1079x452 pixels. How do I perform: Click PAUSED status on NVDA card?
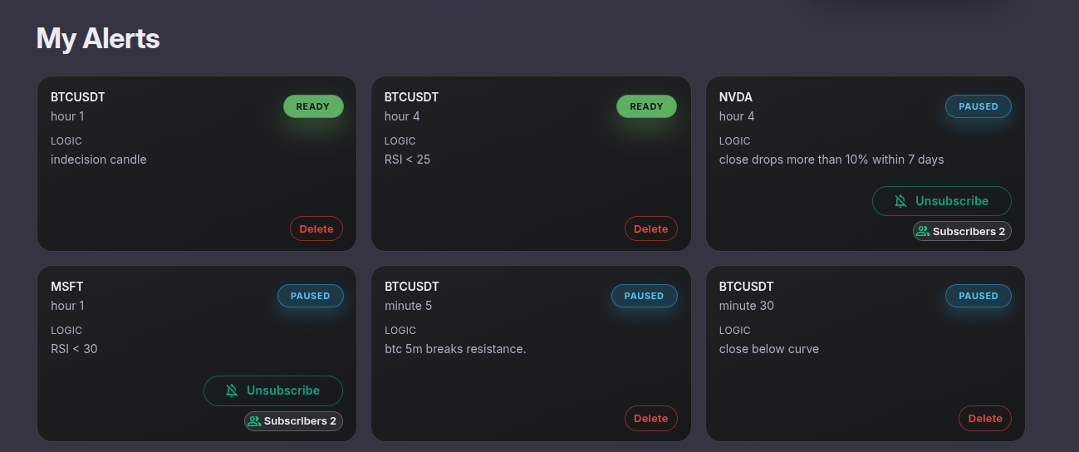978,106
